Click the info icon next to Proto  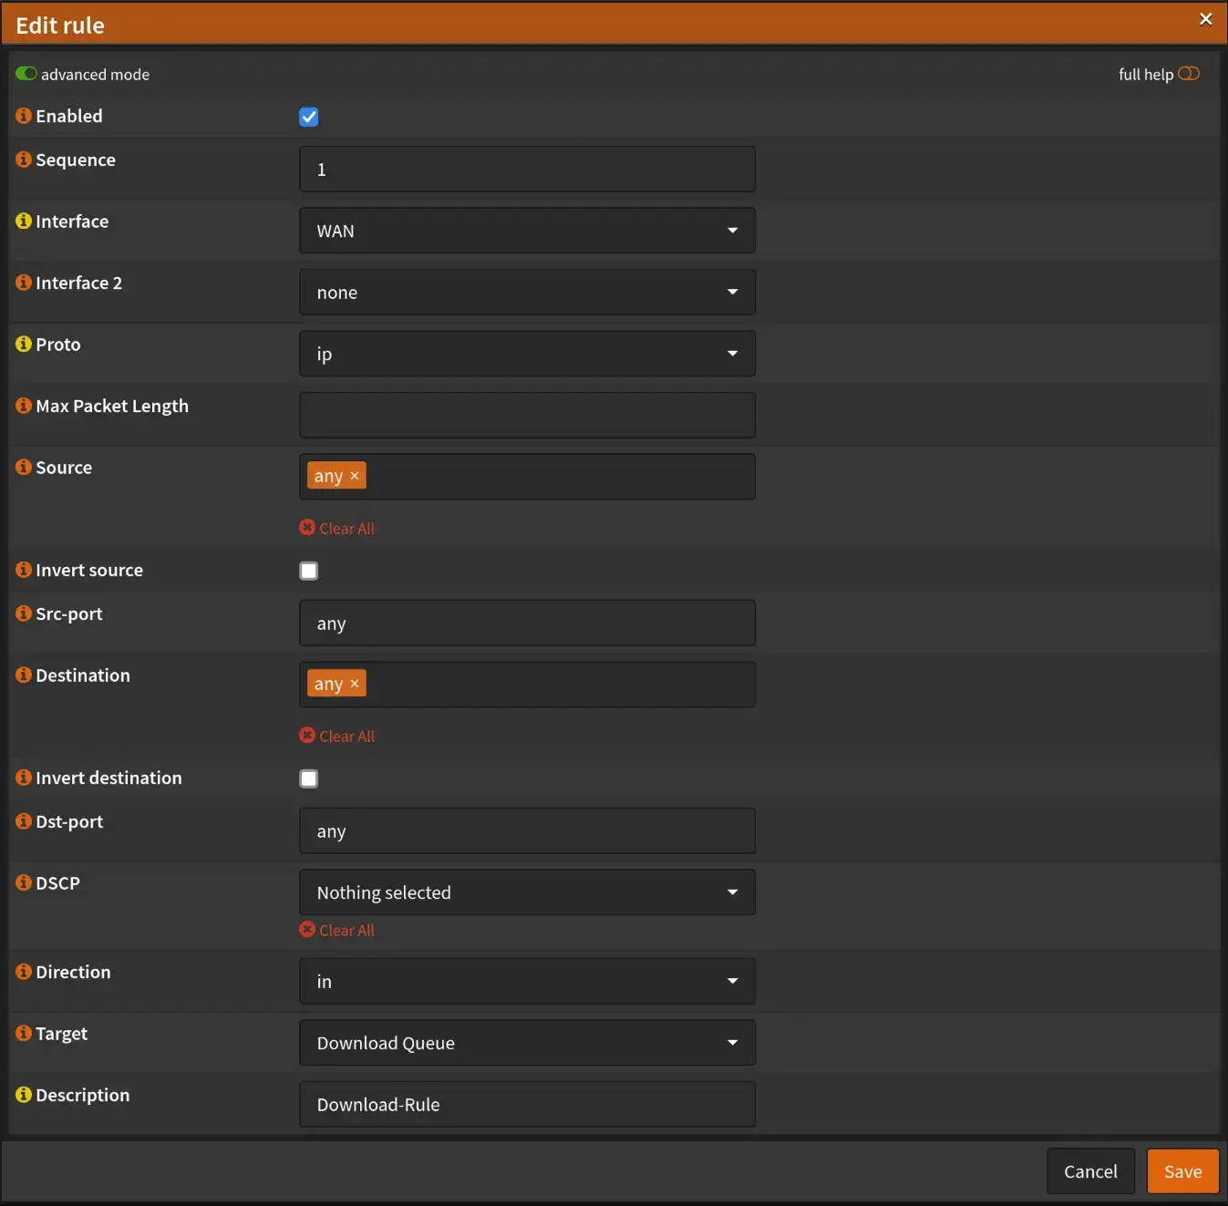tap(24, 345)
